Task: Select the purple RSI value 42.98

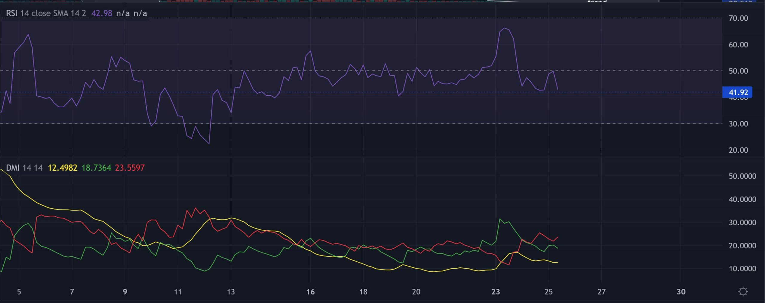Action: point(102,13)
